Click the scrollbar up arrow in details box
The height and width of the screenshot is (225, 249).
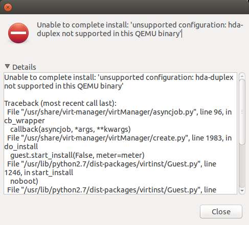coord(242,76)
